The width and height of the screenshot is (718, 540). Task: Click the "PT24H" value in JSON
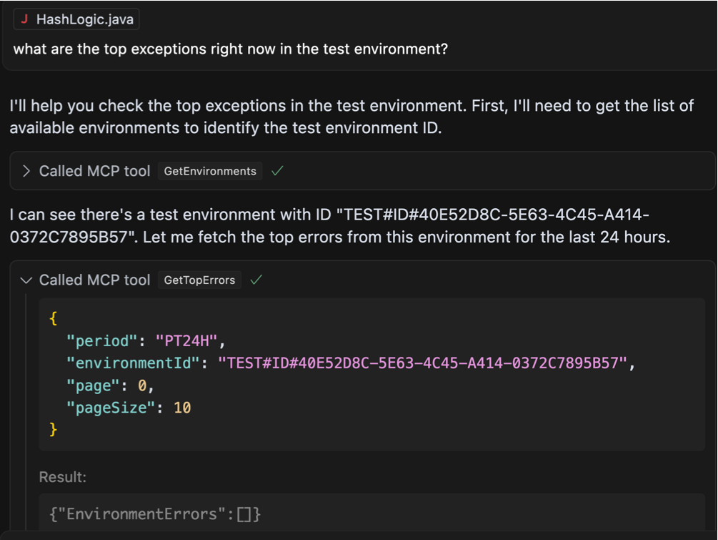pos(186,340)
